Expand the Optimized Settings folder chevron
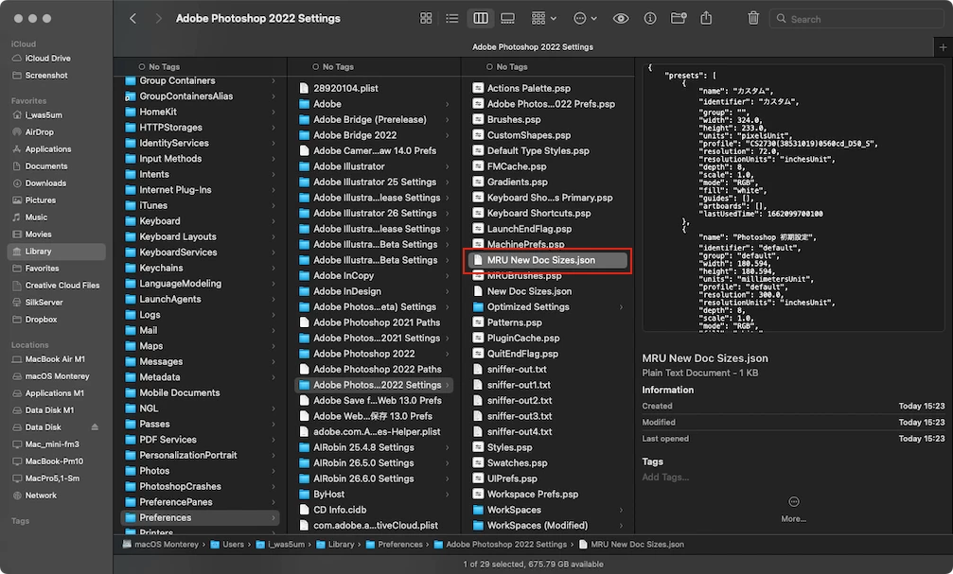 621,306
